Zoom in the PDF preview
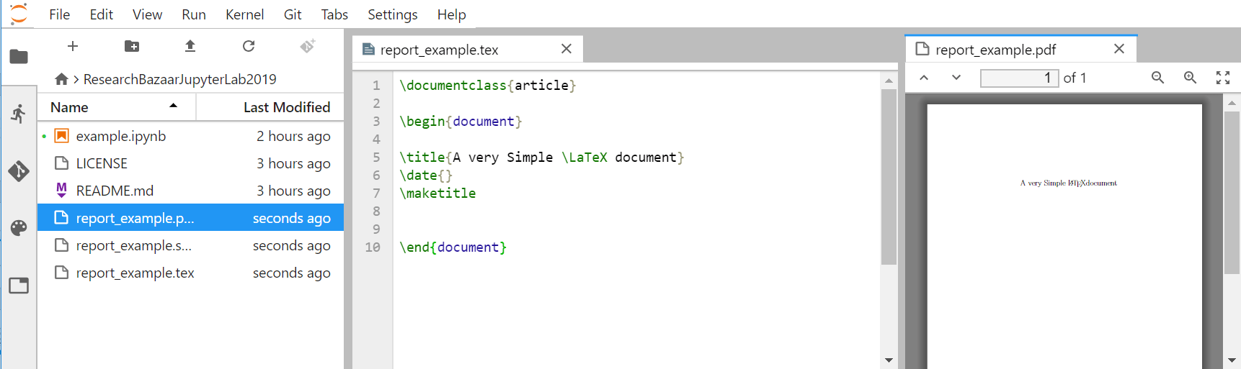 (1190, 78)
